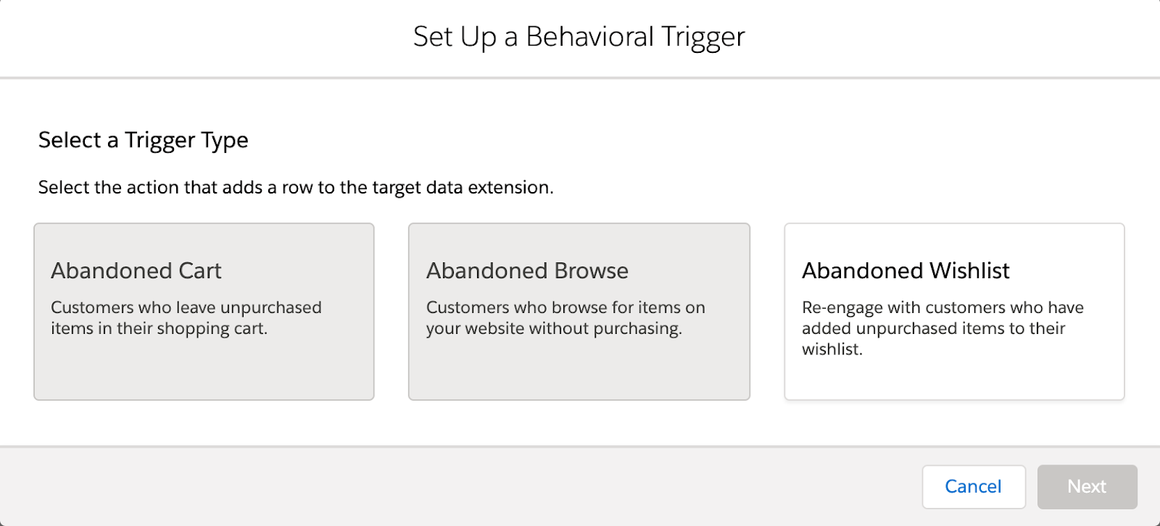Pick the wishlist re-engagement trigger option

click(954, 312)
